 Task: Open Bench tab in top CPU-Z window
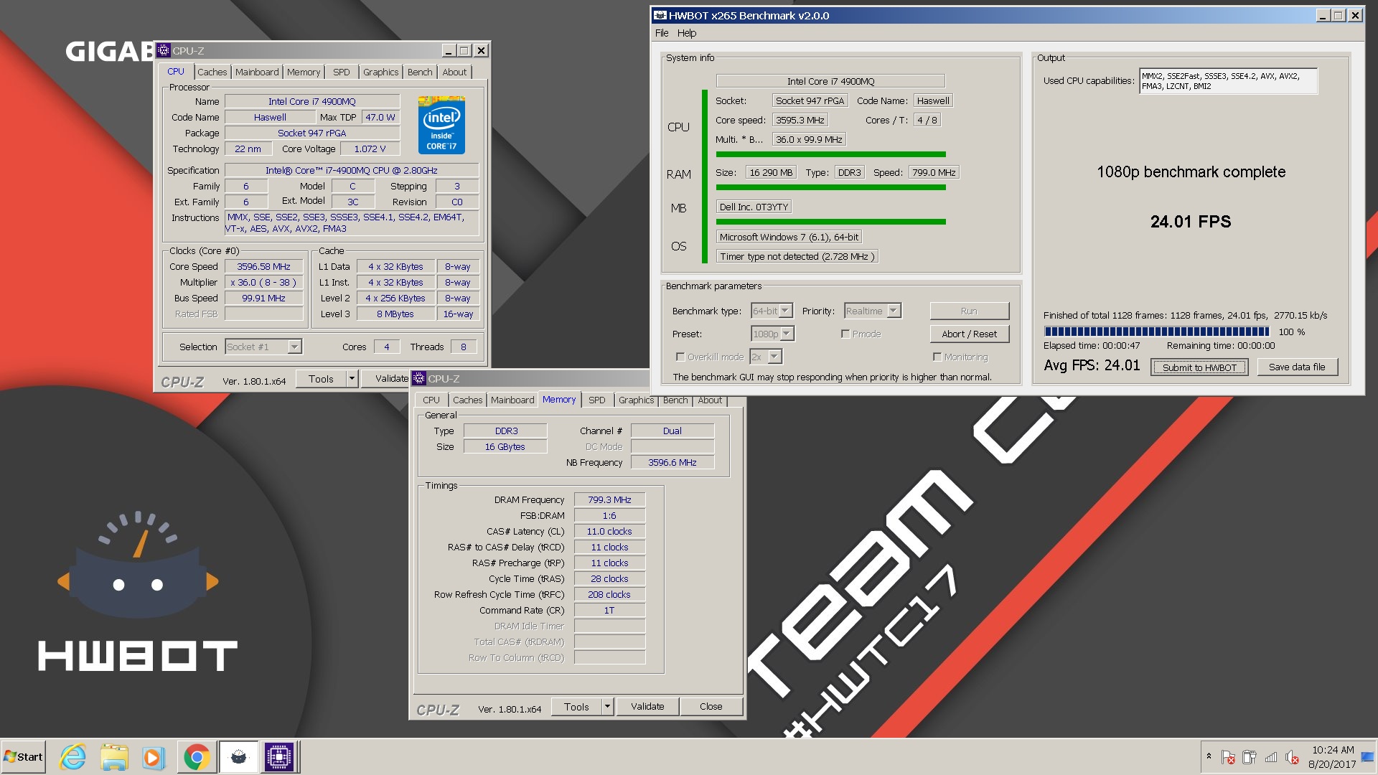420,72
